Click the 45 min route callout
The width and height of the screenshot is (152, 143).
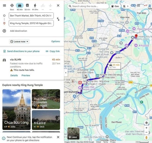[115, 66]
